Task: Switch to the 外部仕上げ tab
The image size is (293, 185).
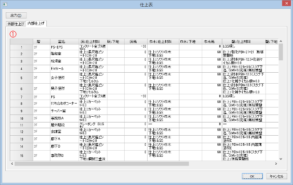Action: (x=15, y=23)
